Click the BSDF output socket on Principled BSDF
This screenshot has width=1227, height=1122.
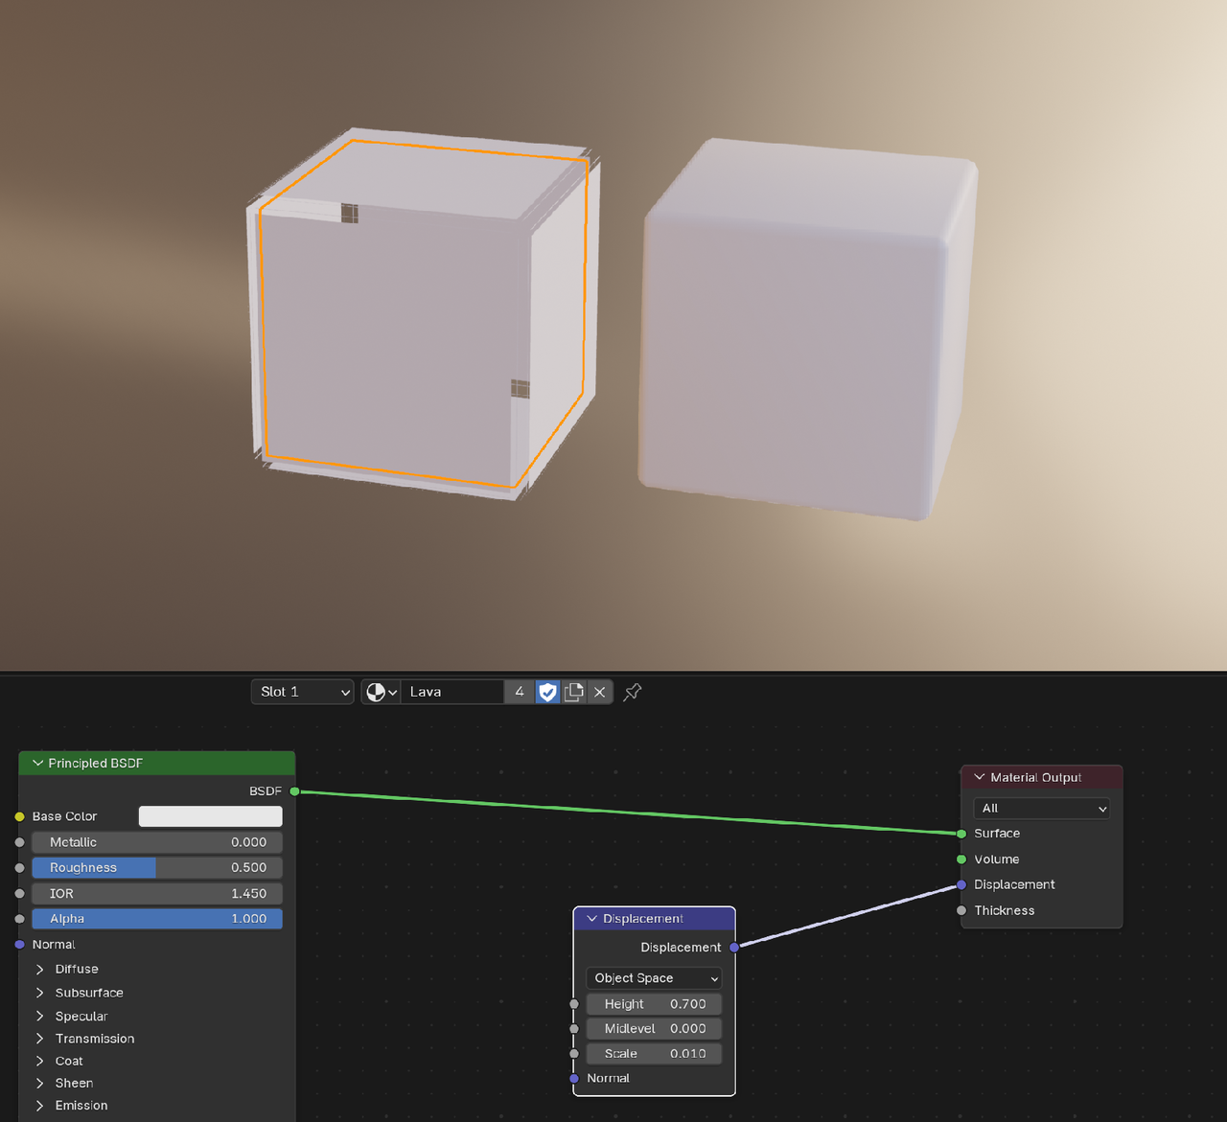tap(294, 790)
